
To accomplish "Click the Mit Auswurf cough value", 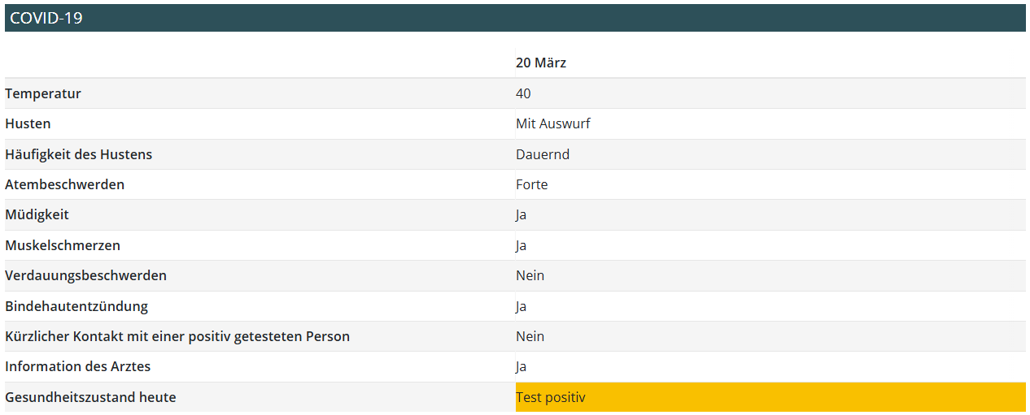I will pos(553,123).
